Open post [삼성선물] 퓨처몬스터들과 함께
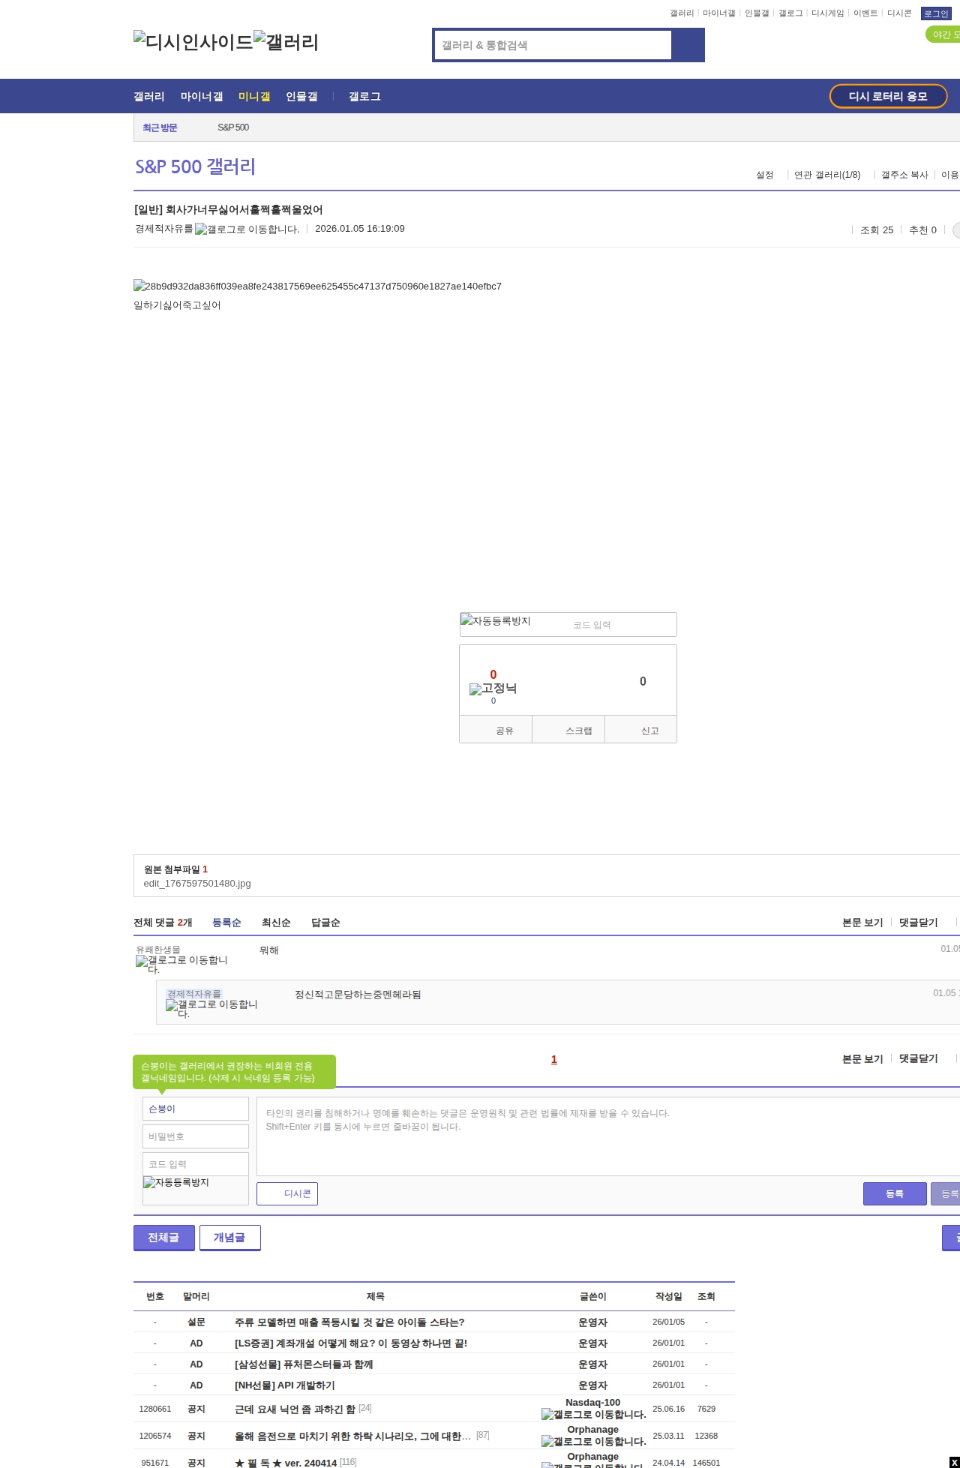Image resolution: width=960 pixels, height=1468 pixels. click(304, 1364)
